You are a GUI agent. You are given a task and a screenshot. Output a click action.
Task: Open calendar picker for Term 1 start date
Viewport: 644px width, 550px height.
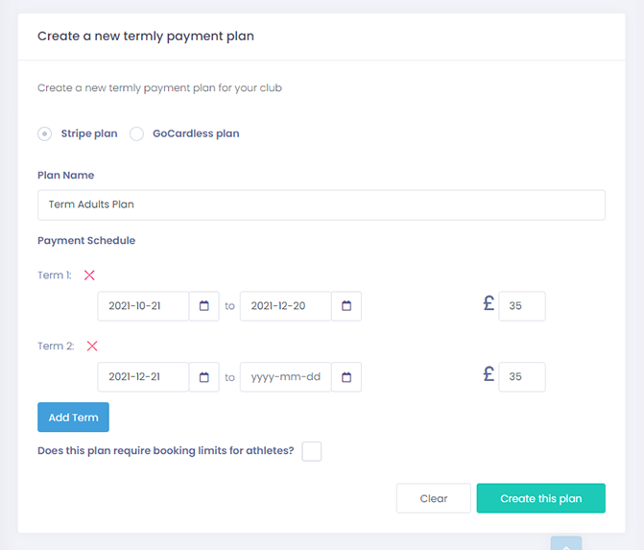tap(204, 306)
